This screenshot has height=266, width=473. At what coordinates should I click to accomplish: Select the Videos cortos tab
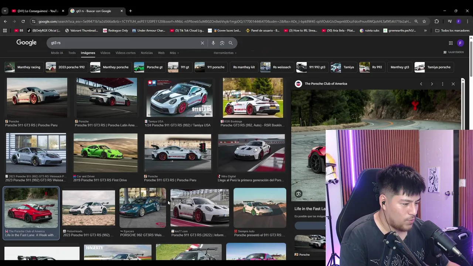[126, 53]
